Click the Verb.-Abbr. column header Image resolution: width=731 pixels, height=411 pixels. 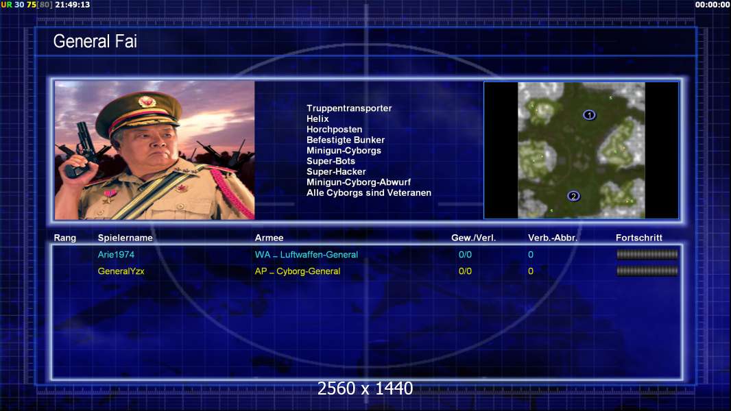(x=553, y=238)
